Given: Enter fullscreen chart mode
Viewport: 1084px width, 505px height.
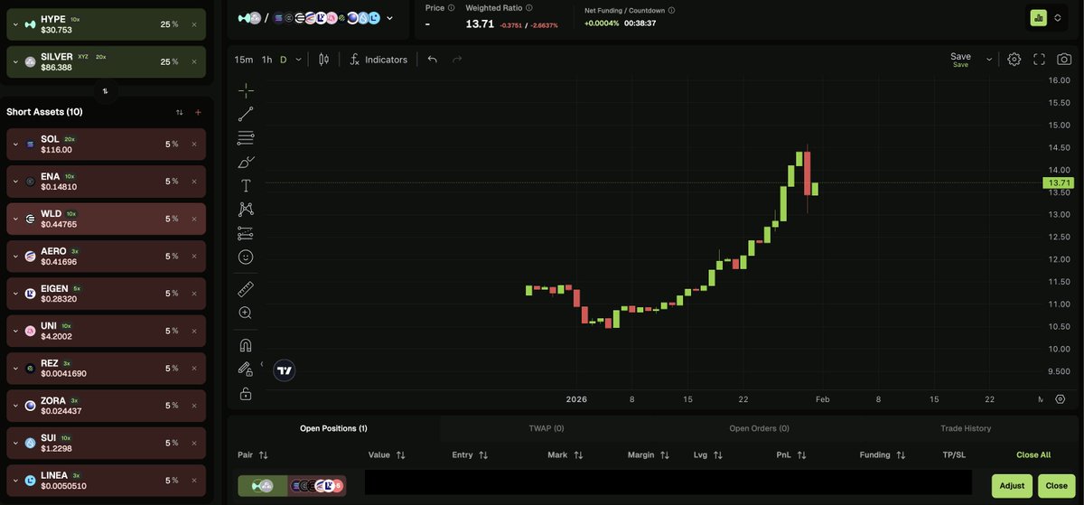Looking at the screenshot, I should click(x=1040, y=59).
